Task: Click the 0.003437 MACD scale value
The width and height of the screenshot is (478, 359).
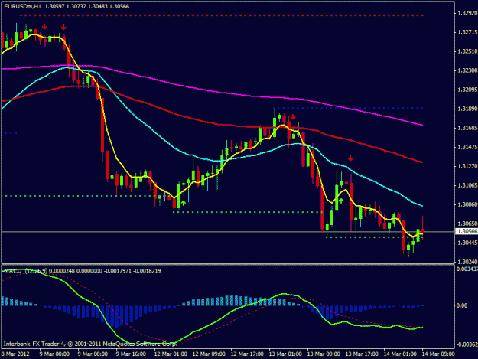Action: [x=467, y=269]
